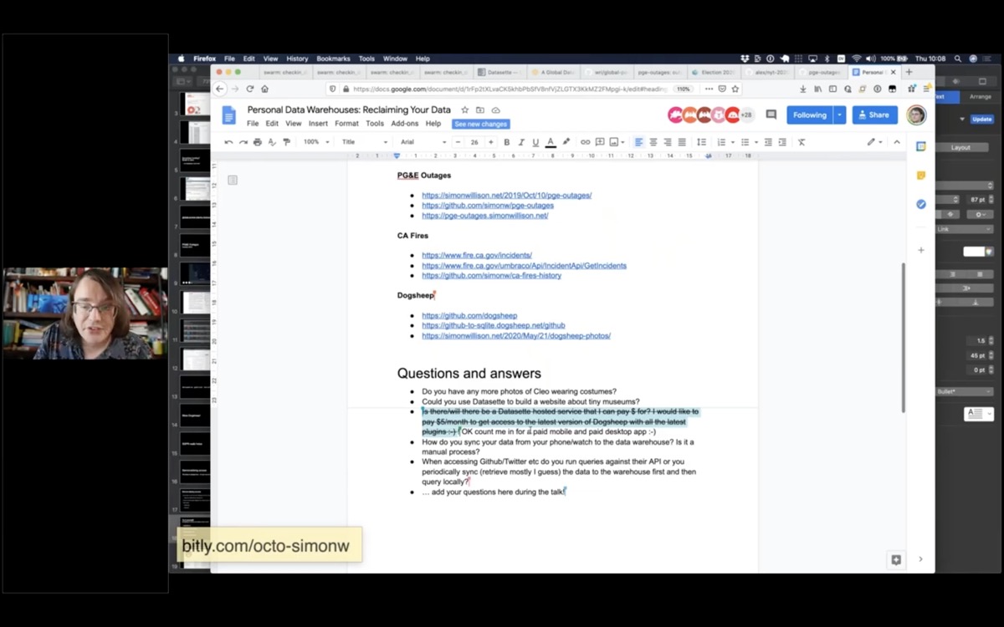Image resolution: width=1004 pixels, height=627 pixels.
Task: Click the Update button in the Keynote window
Action: click(981, 120)
